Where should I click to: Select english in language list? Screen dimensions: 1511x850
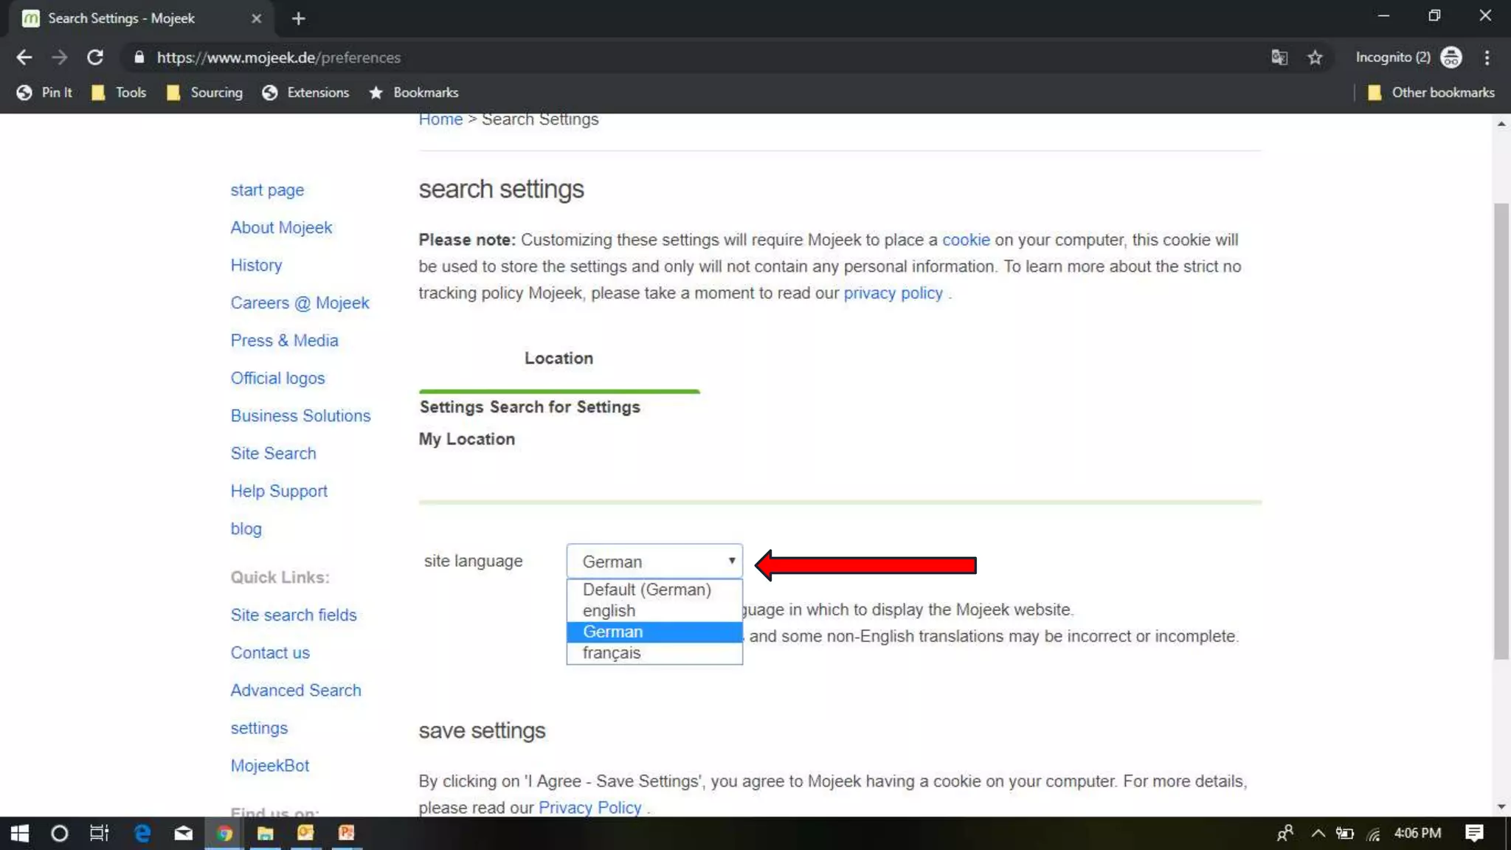pyautogui.click(x=609, y=611)
